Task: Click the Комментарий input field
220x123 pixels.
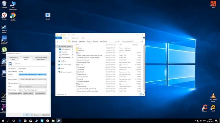Action: point(33,90)
